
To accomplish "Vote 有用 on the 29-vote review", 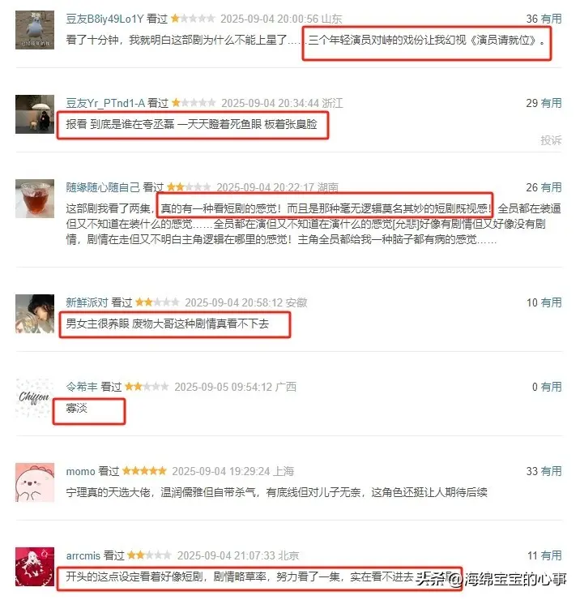I will [x=551, y=103].
